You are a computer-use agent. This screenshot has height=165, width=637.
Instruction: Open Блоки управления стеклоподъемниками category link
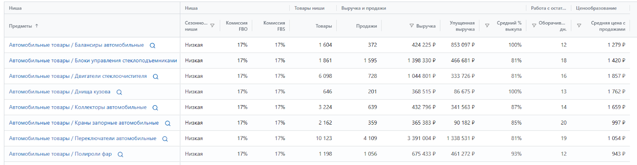(x=93, y=61)
